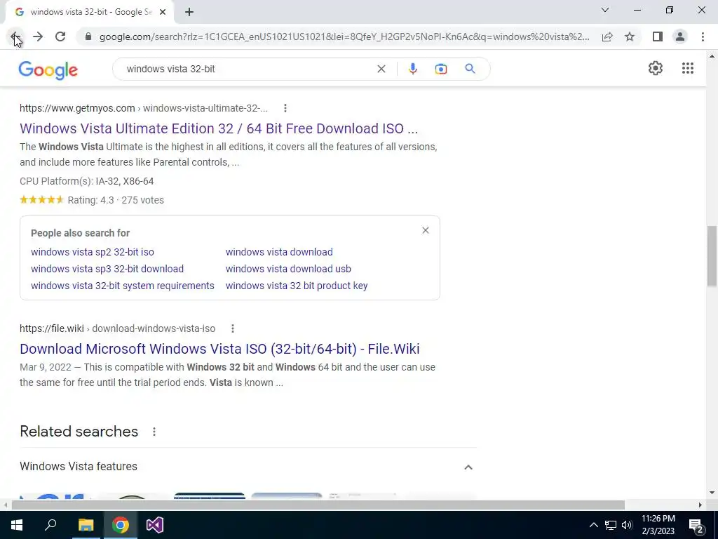Open the network status tray icon
Screen dimensions: 718x539
point(611,525)
